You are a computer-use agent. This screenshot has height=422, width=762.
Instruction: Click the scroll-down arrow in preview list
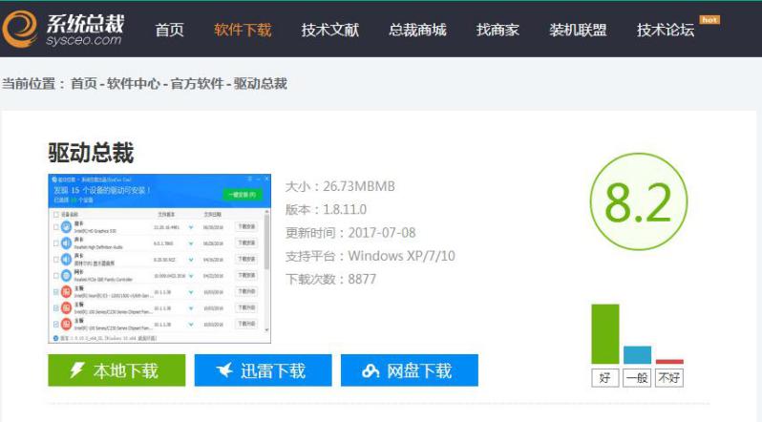[266, 330]
